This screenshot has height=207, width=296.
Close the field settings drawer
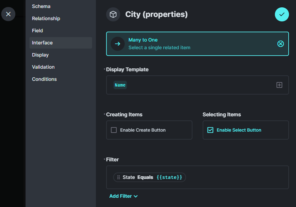click(8, 14)
